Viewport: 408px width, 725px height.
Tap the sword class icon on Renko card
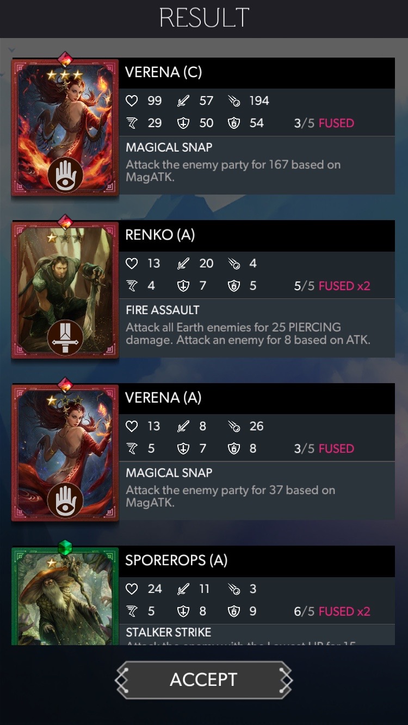click(x=65, y=337)
